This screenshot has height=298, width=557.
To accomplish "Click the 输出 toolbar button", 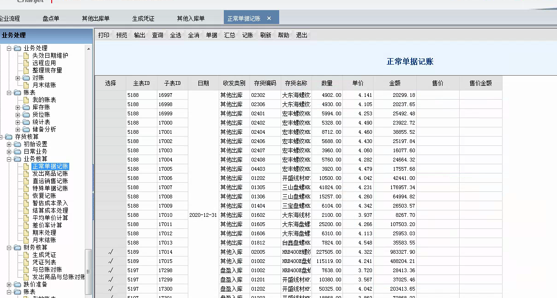I will (140, 35).
